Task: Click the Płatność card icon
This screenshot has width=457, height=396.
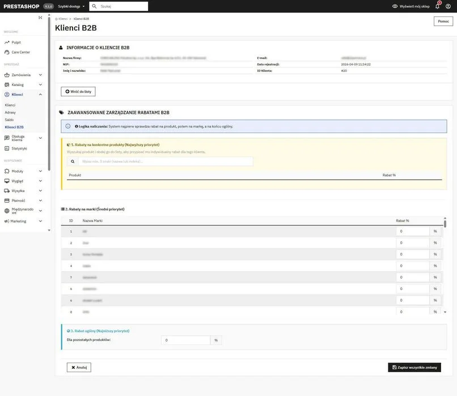Action: pos(7,201)
